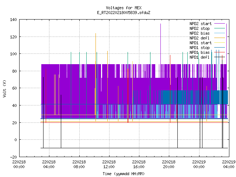This screenshot has width=236, height=177.
Task: Click the '220218 08:00' time axis label
Action: [79, 164]
